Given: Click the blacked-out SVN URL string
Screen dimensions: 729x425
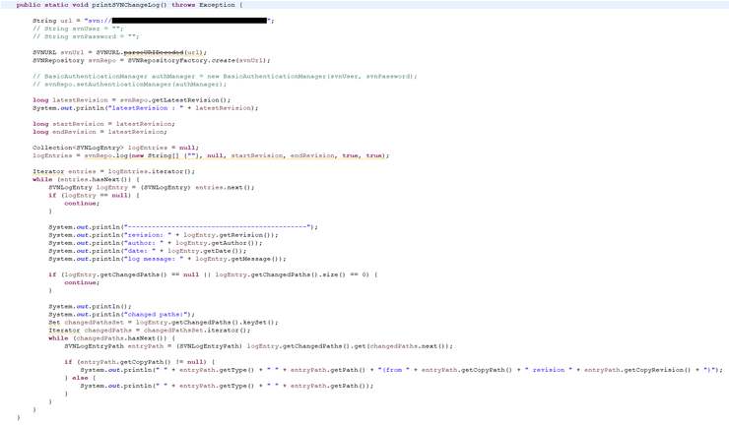Looking at the screenshot, I should 189,21.
